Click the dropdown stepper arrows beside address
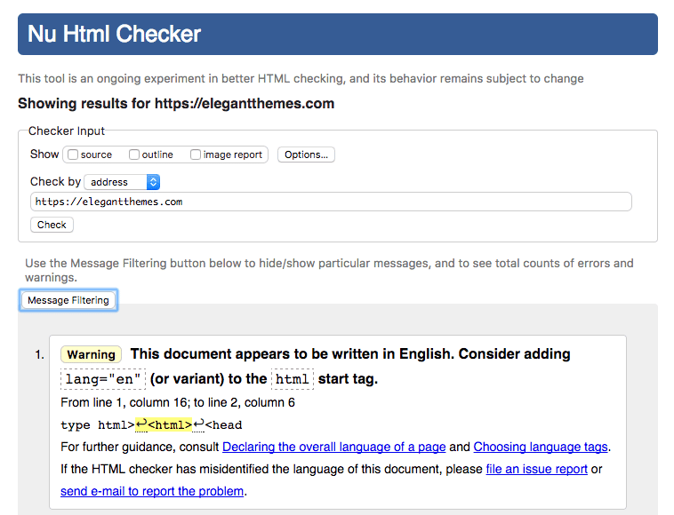Screen dimensions: 674x515 click(153, 182)
